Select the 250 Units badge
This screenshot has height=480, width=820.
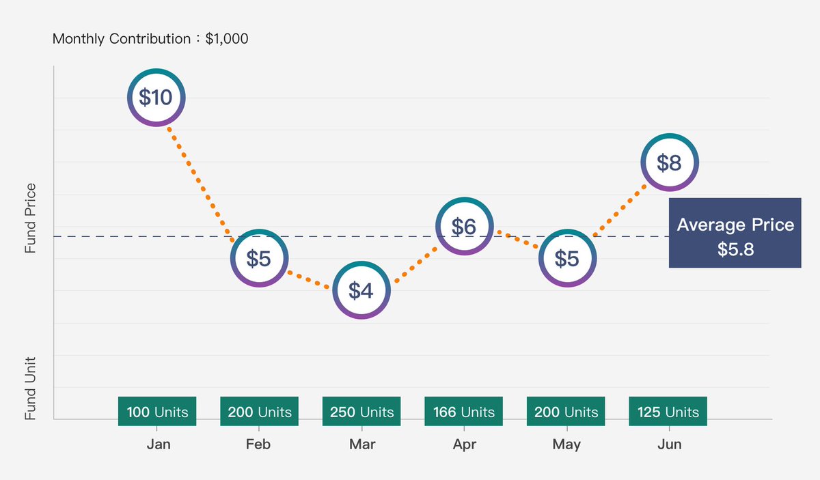pyautogui.click(x=362, y=412)
